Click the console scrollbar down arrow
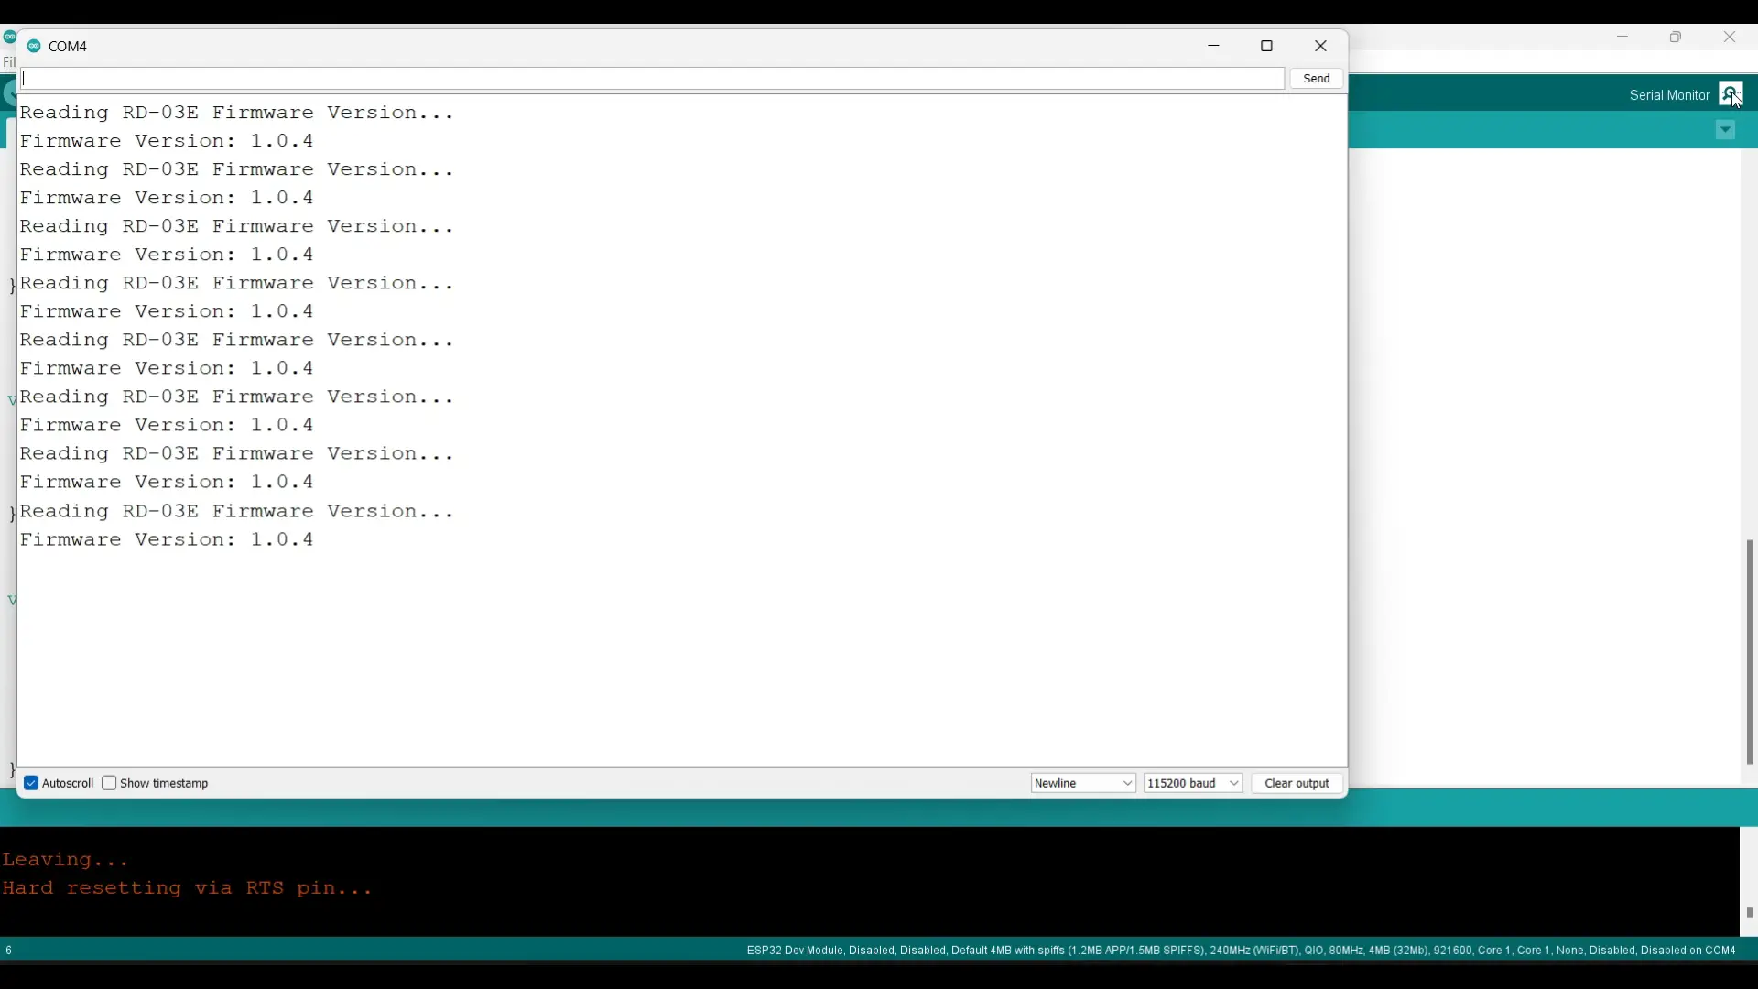 click(x=1749, y=914)
